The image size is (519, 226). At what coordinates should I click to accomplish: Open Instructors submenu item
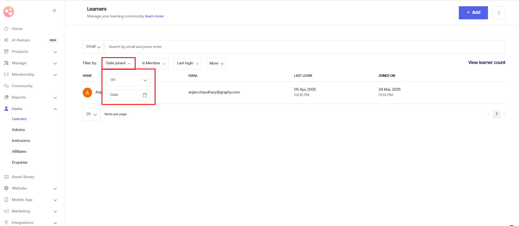pos(21,141)
